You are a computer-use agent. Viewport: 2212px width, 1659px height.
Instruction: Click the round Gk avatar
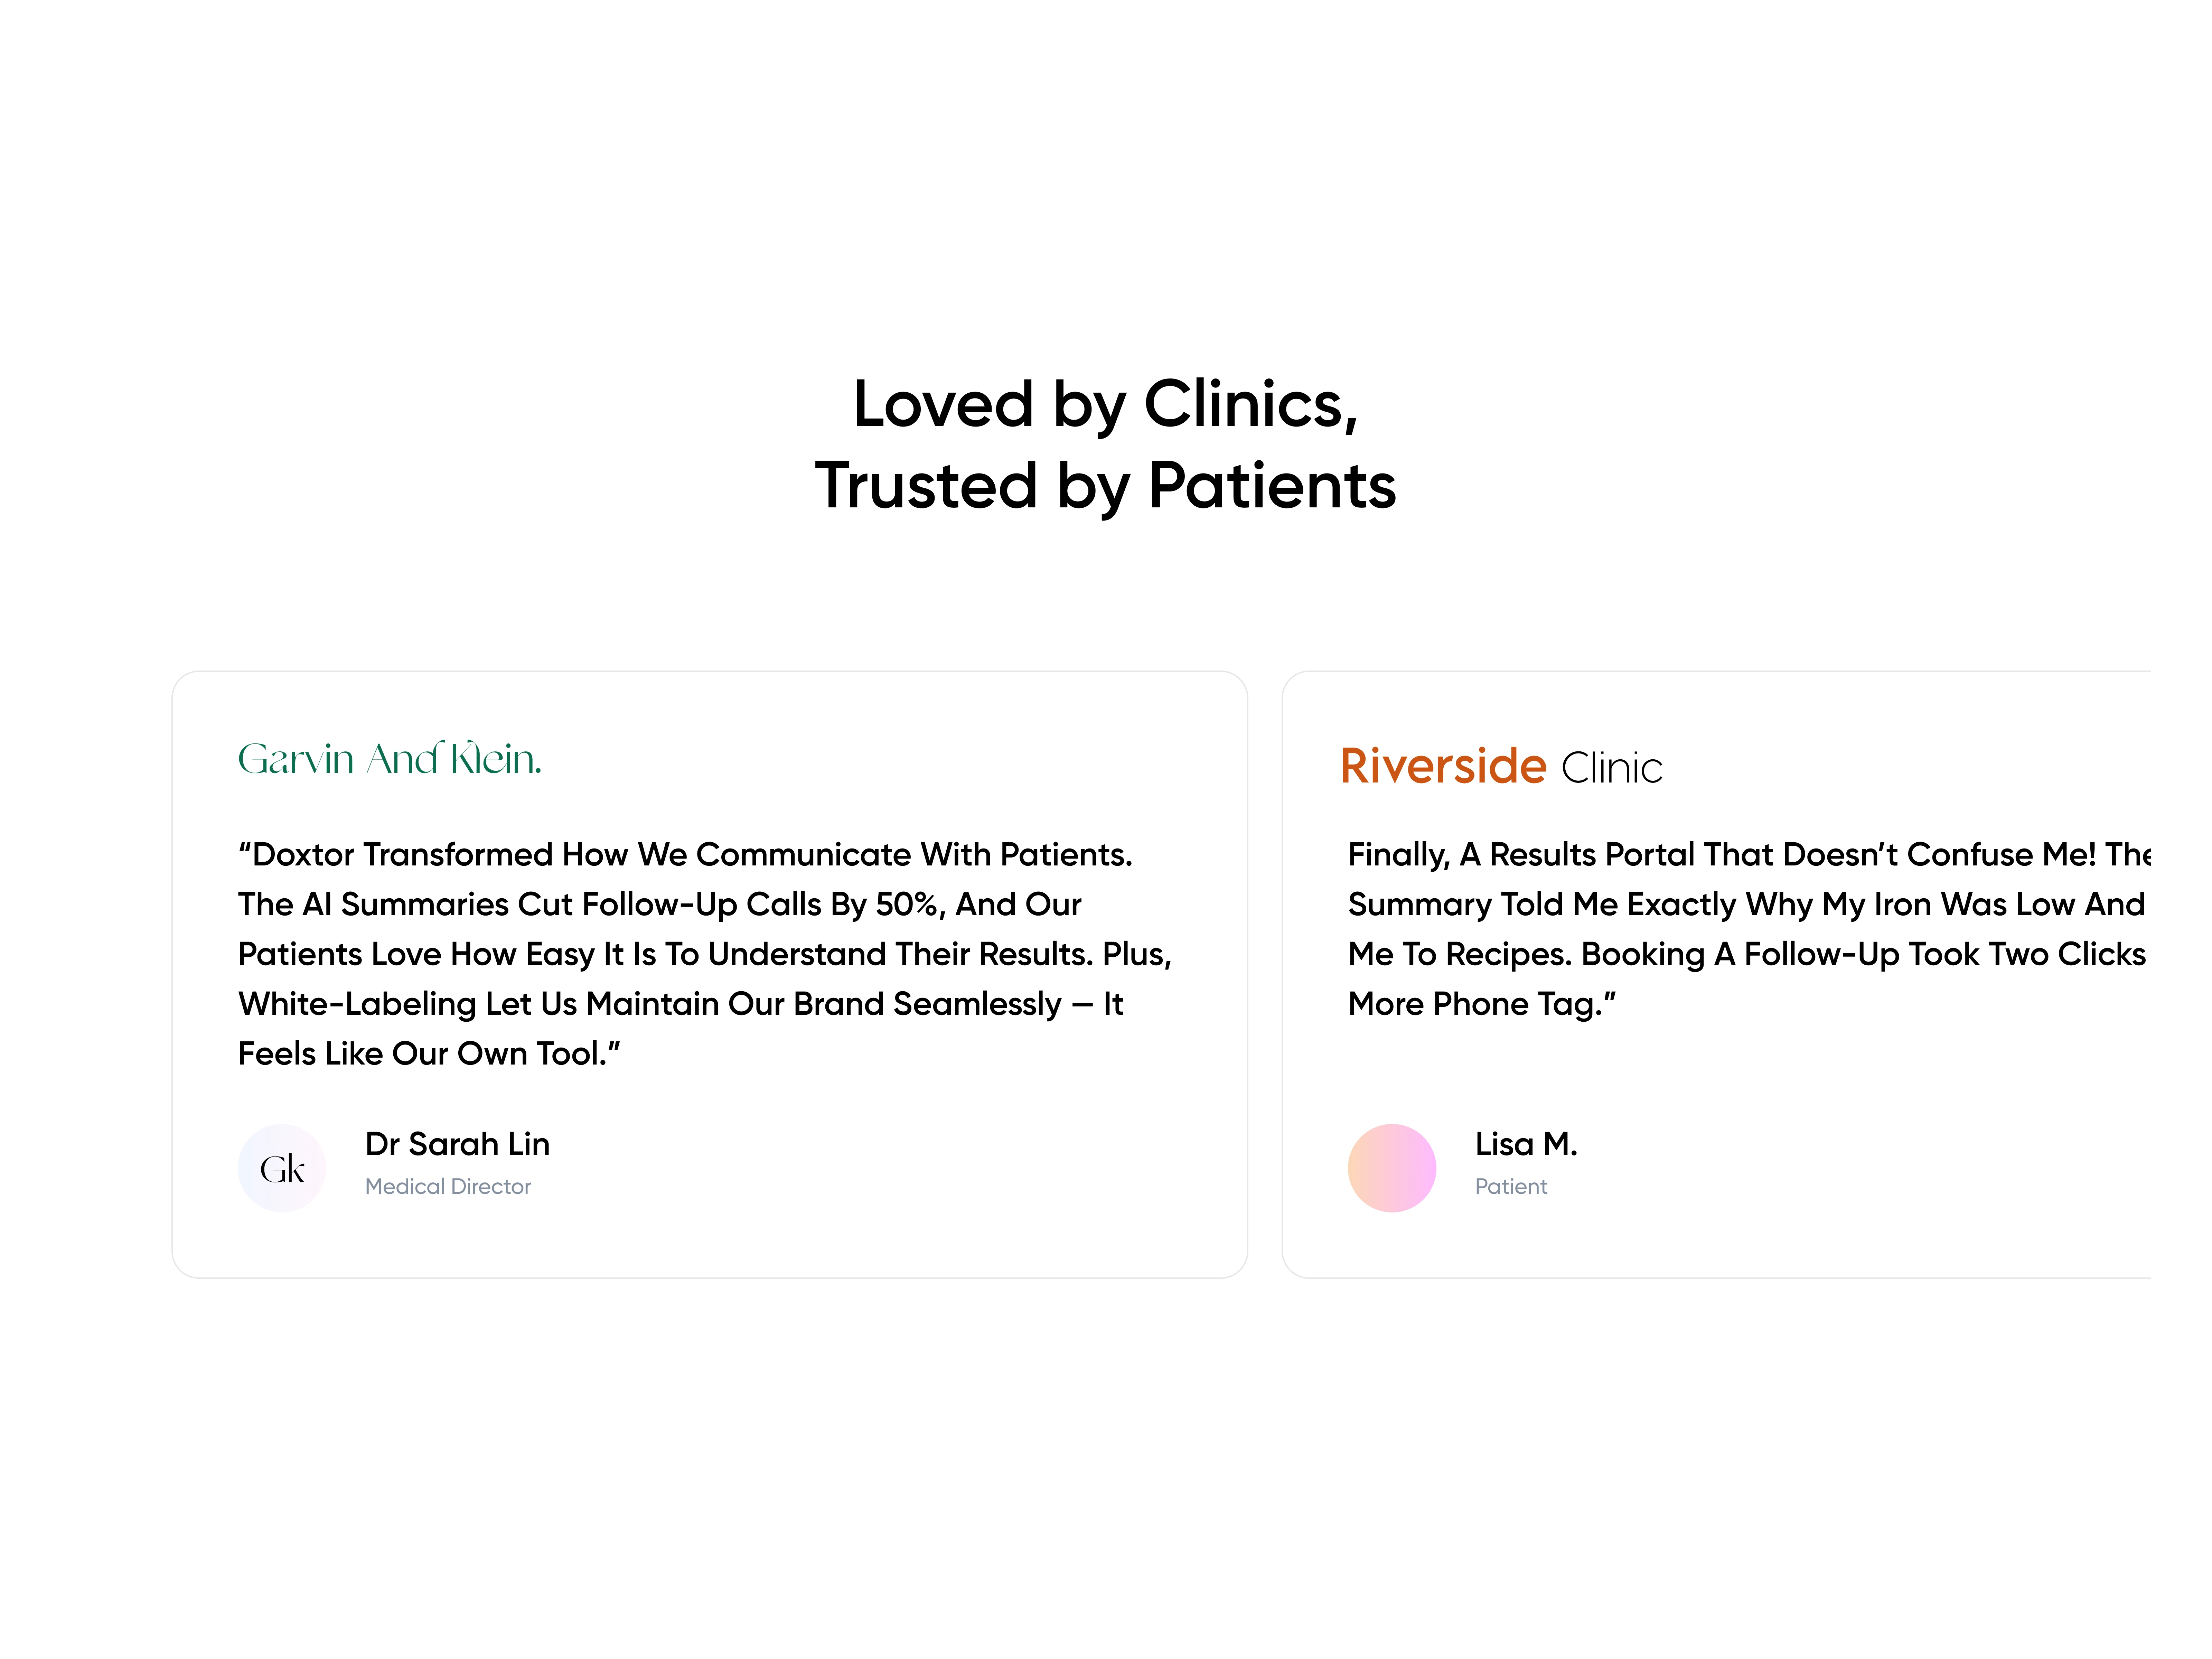(x=282, y=1168)
